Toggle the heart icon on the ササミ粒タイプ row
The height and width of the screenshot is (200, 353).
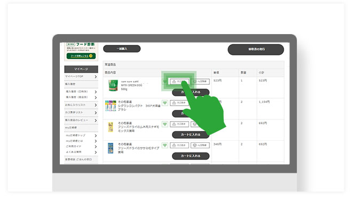tap(165, 145)
